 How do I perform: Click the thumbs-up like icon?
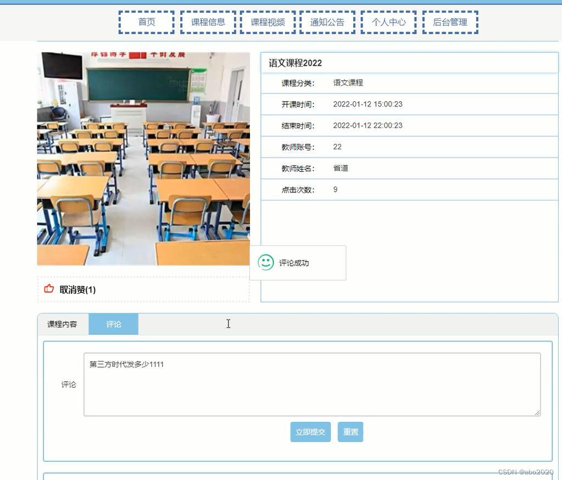pos(48,289)
